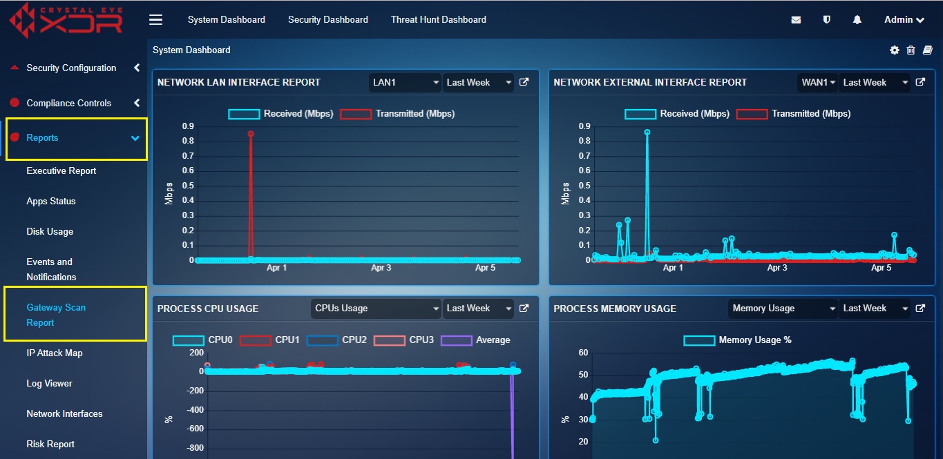Switch to Security Dashboard tab

point(328,20)
